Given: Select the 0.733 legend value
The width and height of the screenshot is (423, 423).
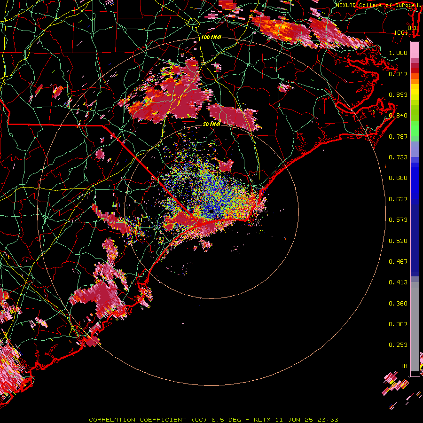Looking at the screenshot, I should [x=398, y=157].
